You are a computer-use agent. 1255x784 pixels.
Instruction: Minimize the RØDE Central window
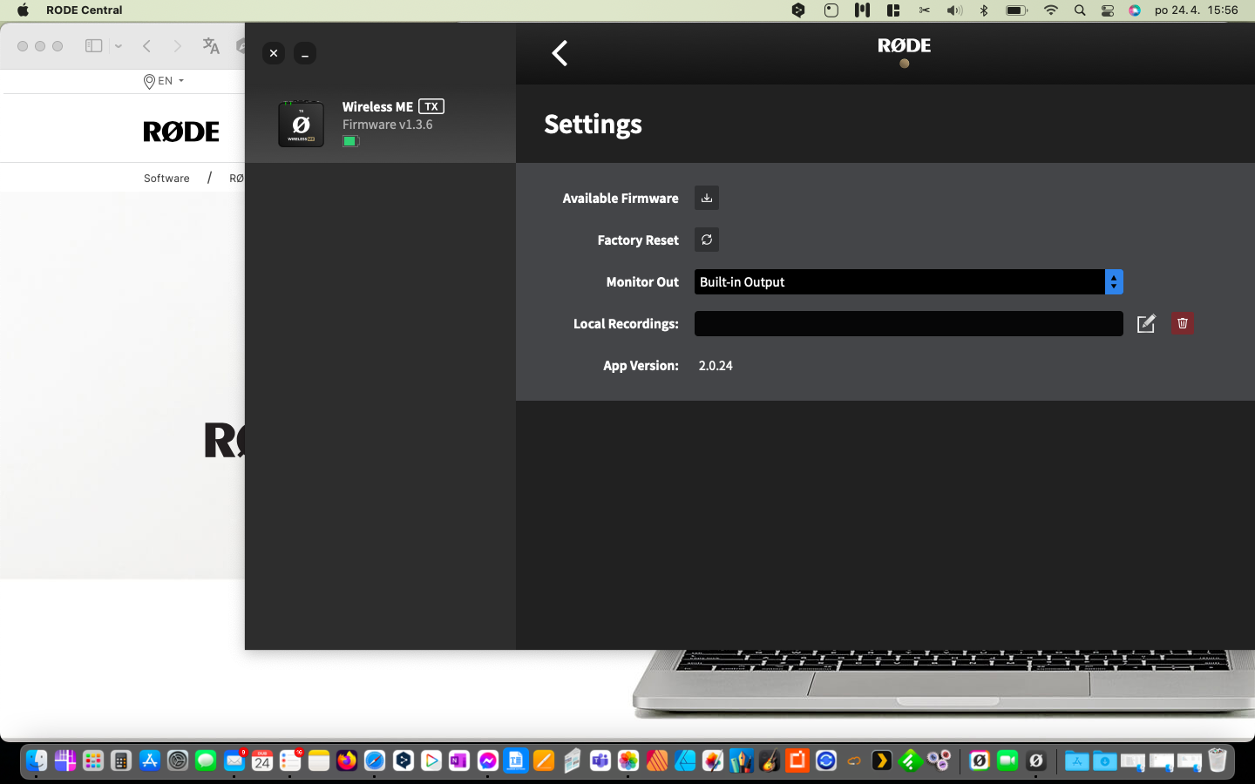click(305, 53)
